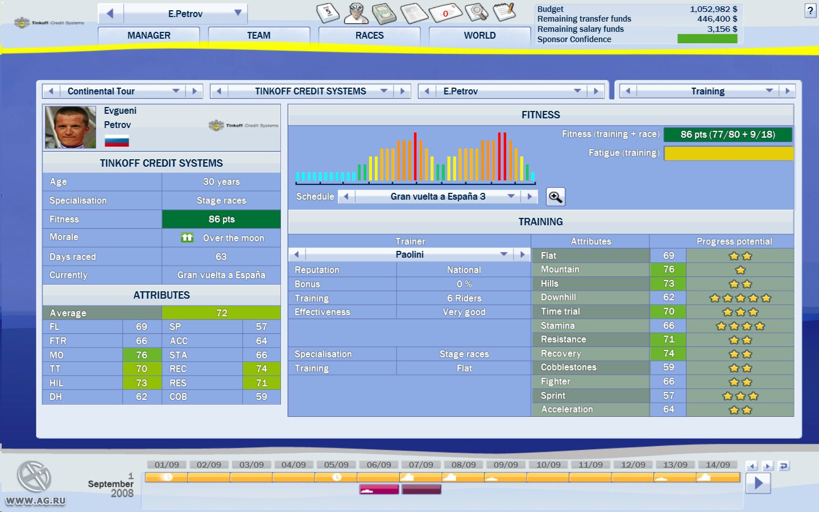Click the Downhill attribute row
819x512 pixels.
tap(663, 298)
